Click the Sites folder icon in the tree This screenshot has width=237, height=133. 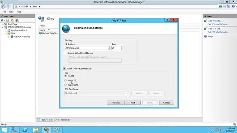(x=9, y=34)
